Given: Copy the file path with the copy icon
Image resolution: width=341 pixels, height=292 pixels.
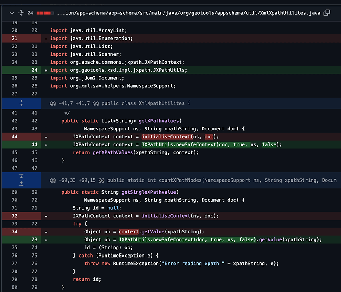Looking at the screenshot, I should point(327,12).
